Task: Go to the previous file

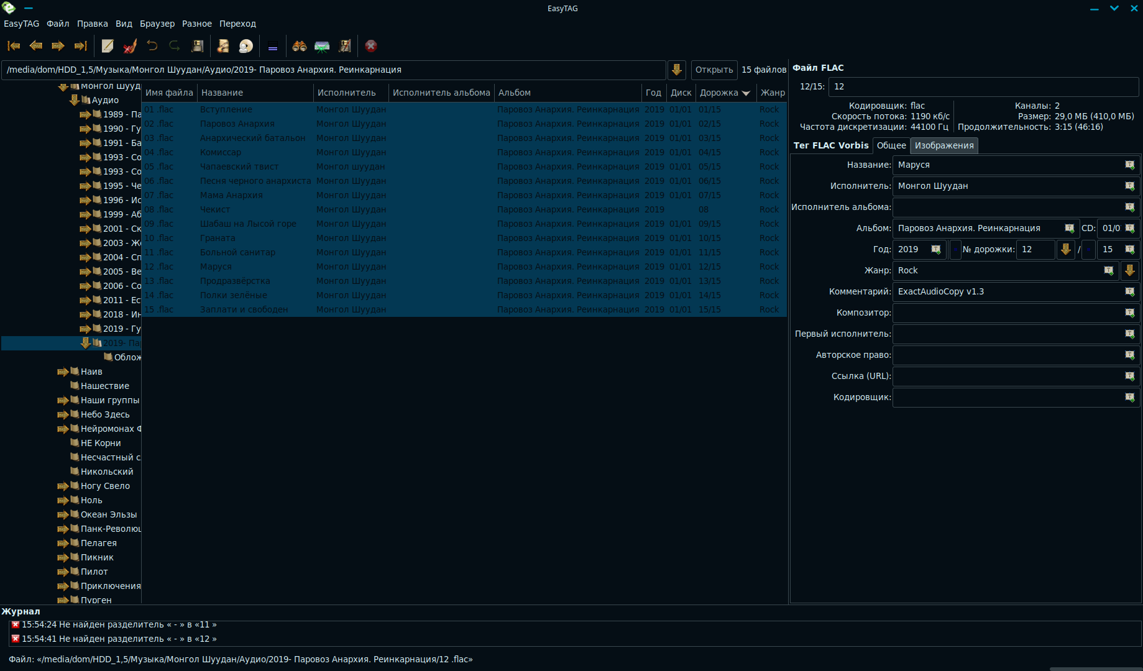Action: click(36, 46)
